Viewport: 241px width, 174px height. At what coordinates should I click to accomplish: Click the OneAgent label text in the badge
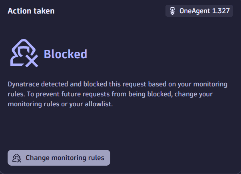193,11
